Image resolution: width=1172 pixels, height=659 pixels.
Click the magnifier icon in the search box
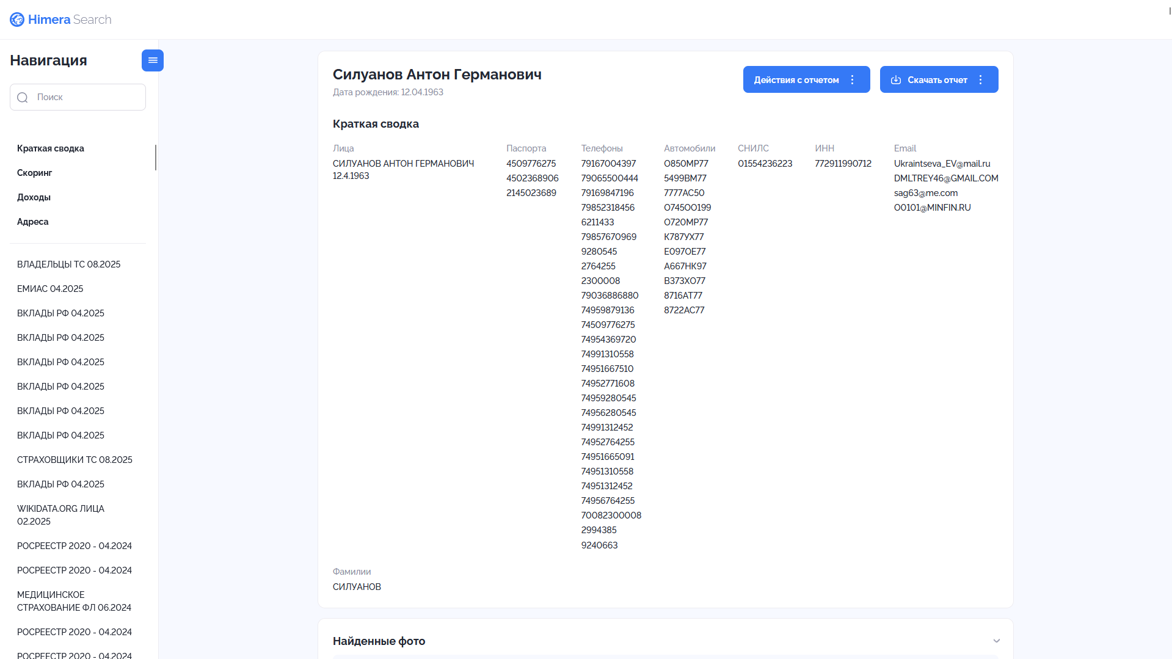(23, 98)
